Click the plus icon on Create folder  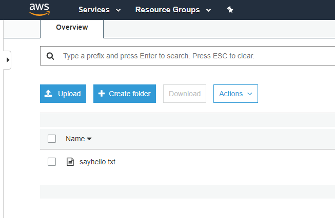102,94
